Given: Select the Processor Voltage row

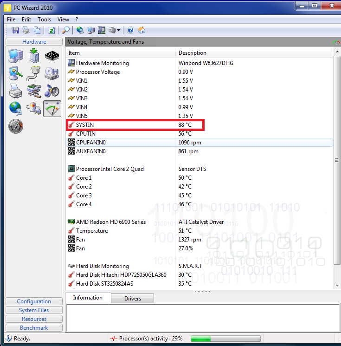Looking at the screenshot, I should (199, 72).
